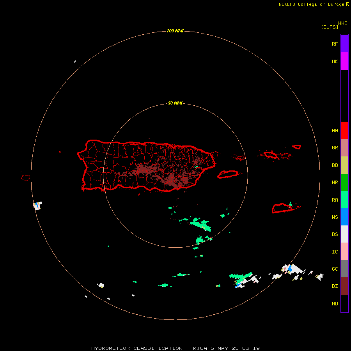Click the 100 NMI range ring label
Image resolution: width=351 pixels, height=351 pixels.
pos(175,31)
